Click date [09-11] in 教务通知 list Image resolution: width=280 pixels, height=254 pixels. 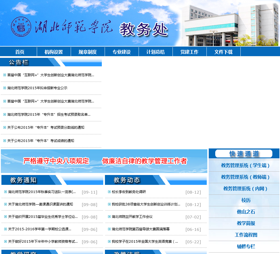point(89,192)
